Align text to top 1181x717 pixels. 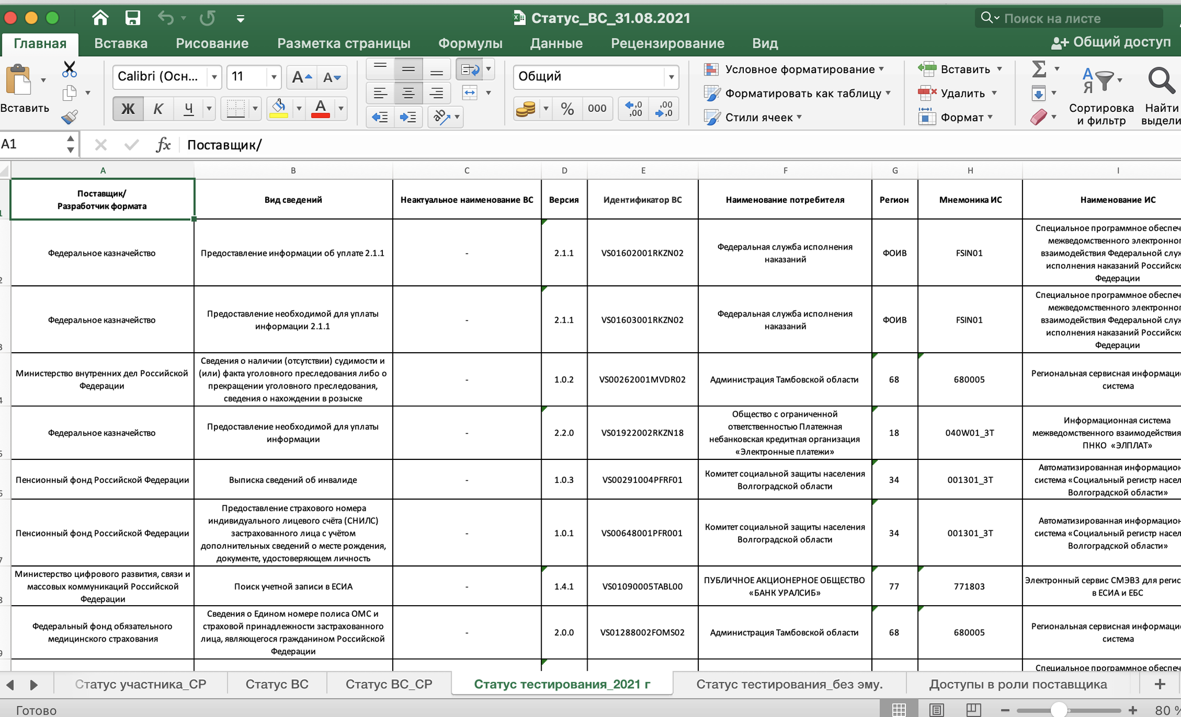(x=380, y=69)
